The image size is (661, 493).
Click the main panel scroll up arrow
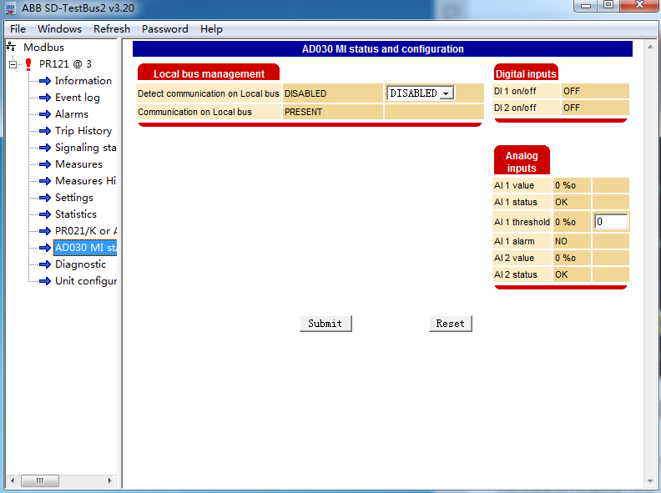[x=650, y=48]
